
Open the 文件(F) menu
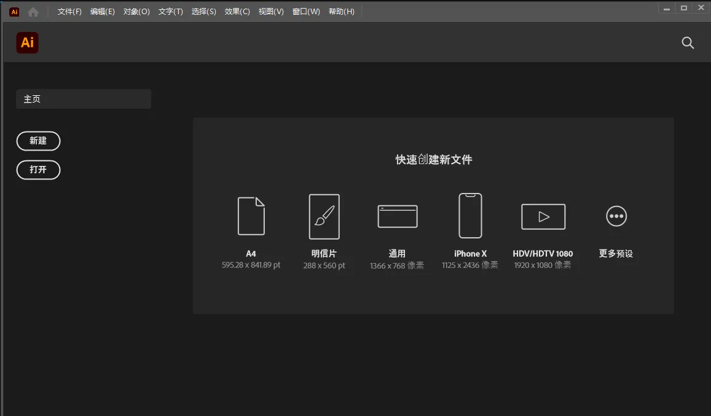click(68, 11)
